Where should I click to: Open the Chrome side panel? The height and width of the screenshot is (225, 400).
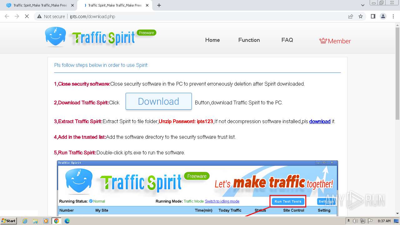373,17
